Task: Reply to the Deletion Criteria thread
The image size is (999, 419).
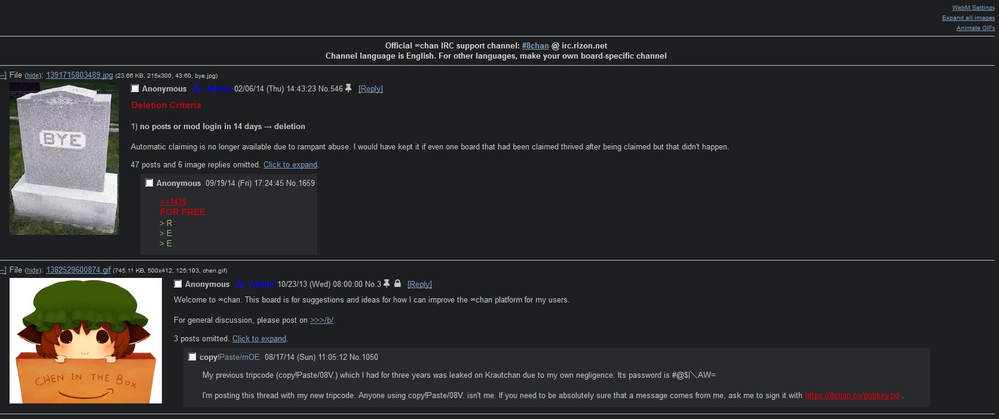Action: click(370, 89)
